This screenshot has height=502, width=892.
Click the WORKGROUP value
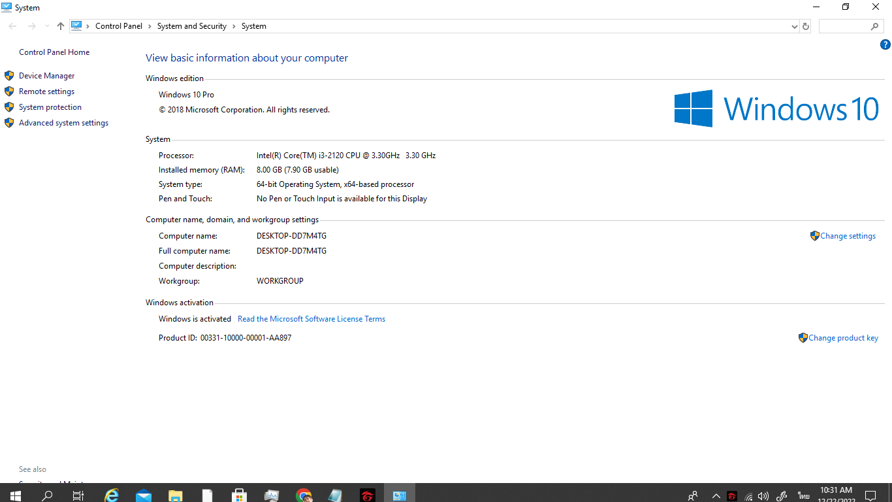pyautogui.click(x=280, y=281)
